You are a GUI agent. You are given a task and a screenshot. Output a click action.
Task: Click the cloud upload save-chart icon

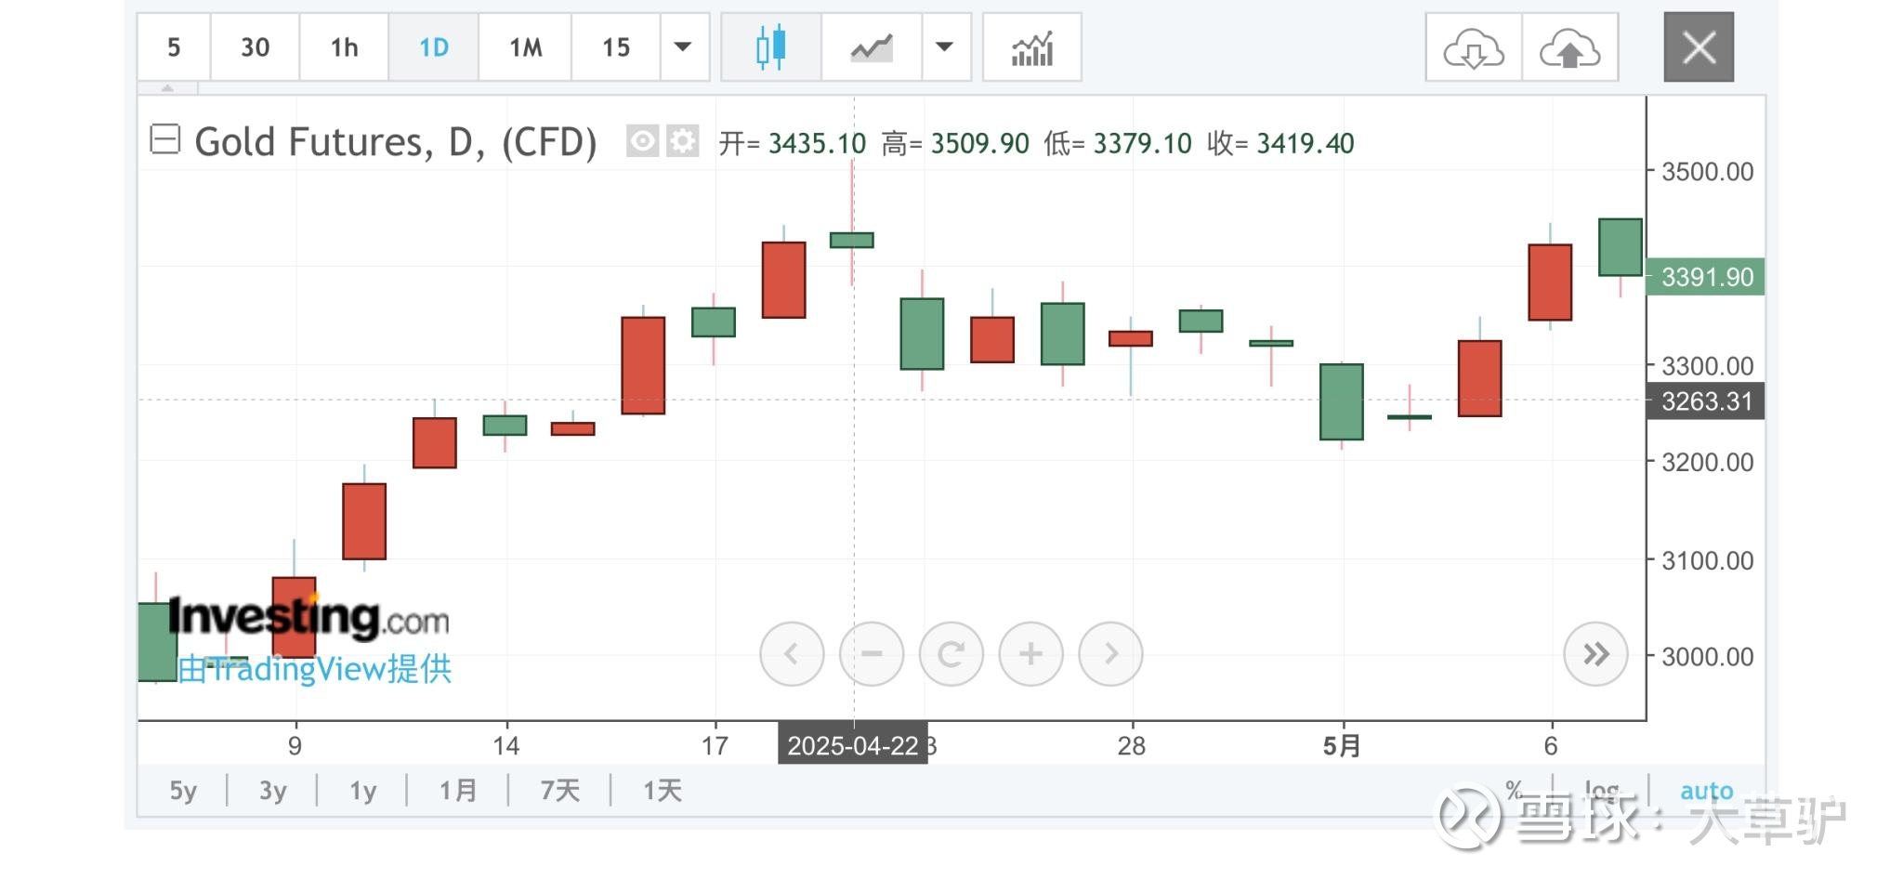[x=1570, y=47]
